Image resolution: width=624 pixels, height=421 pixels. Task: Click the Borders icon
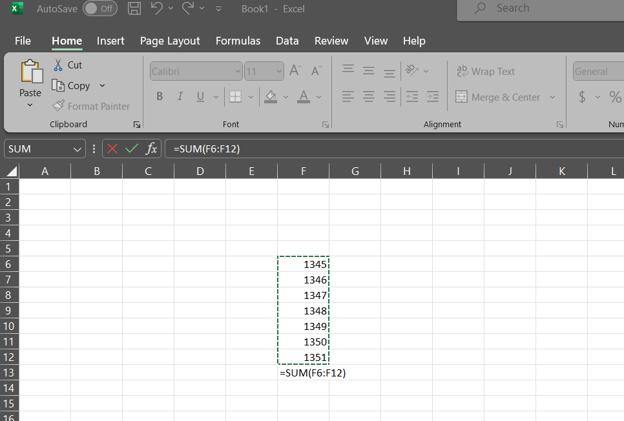coord(235,96)
